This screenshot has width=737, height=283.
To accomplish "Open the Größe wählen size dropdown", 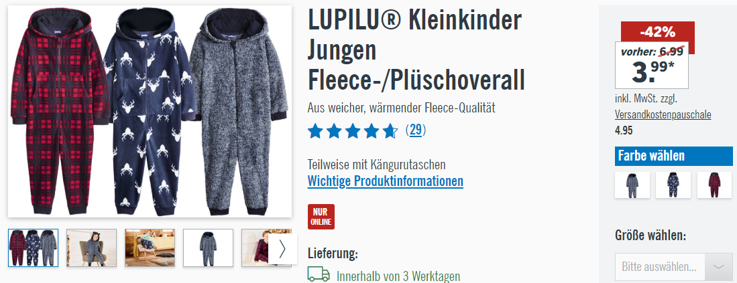I will pos(673,266).
